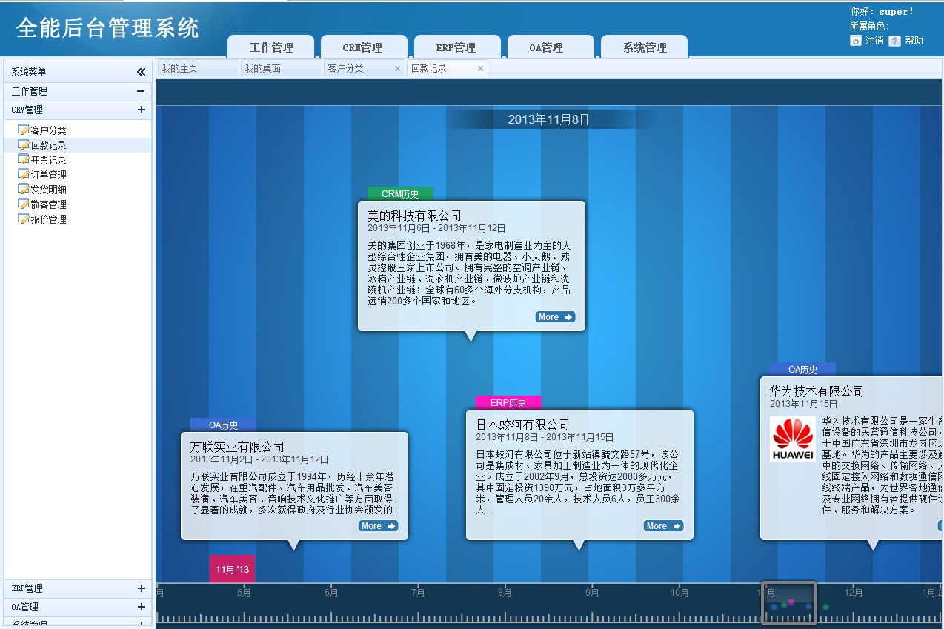Expand the ERP管理 sidebar section

141,588
